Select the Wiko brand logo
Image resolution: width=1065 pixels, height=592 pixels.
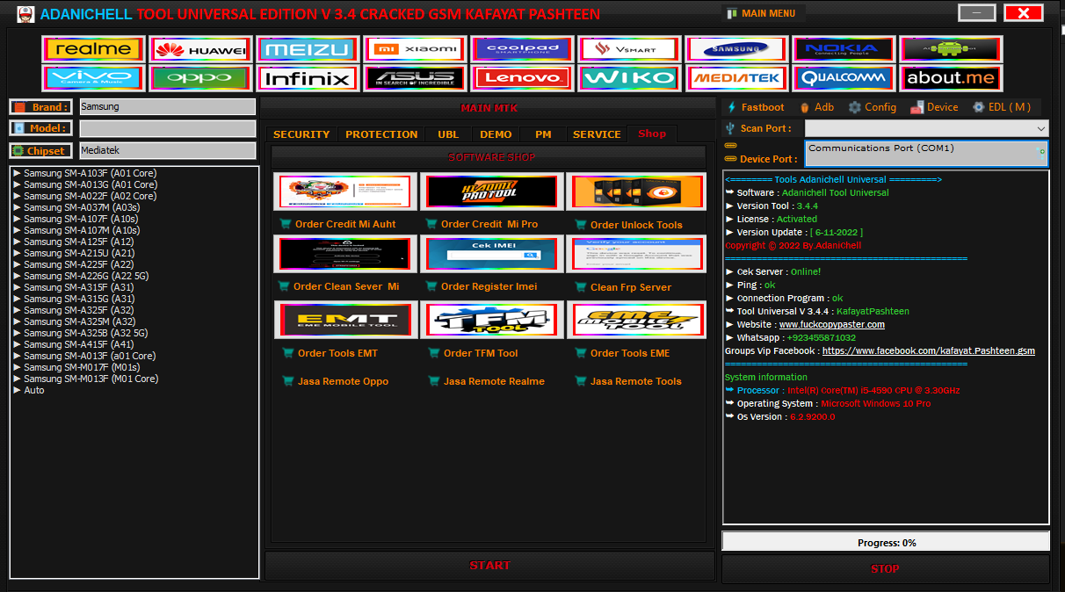coord(629,78)
